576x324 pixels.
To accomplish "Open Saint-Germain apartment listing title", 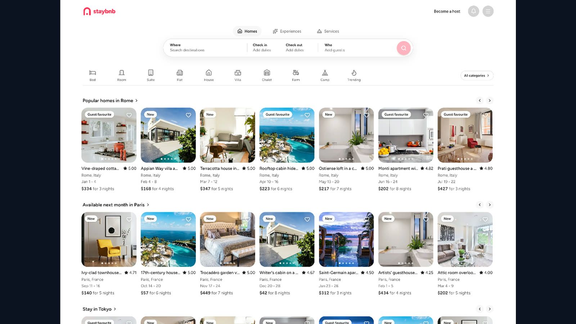I will (x=338, y=273).
